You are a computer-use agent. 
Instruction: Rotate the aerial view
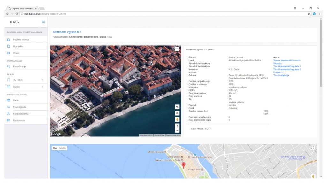coord(177,107)
